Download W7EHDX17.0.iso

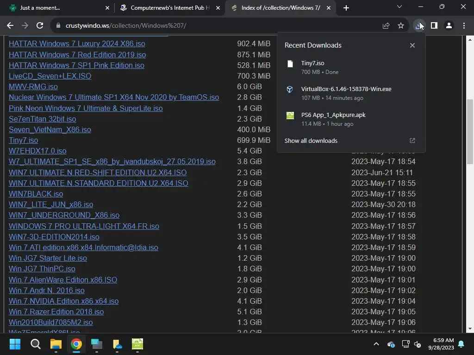(x=37, y=151)
